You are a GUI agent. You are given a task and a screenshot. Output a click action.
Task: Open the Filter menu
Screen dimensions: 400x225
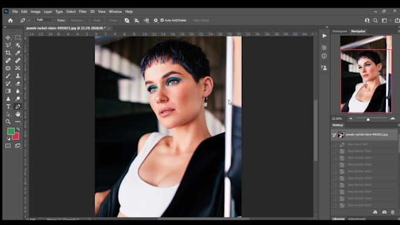coord(83,12)
